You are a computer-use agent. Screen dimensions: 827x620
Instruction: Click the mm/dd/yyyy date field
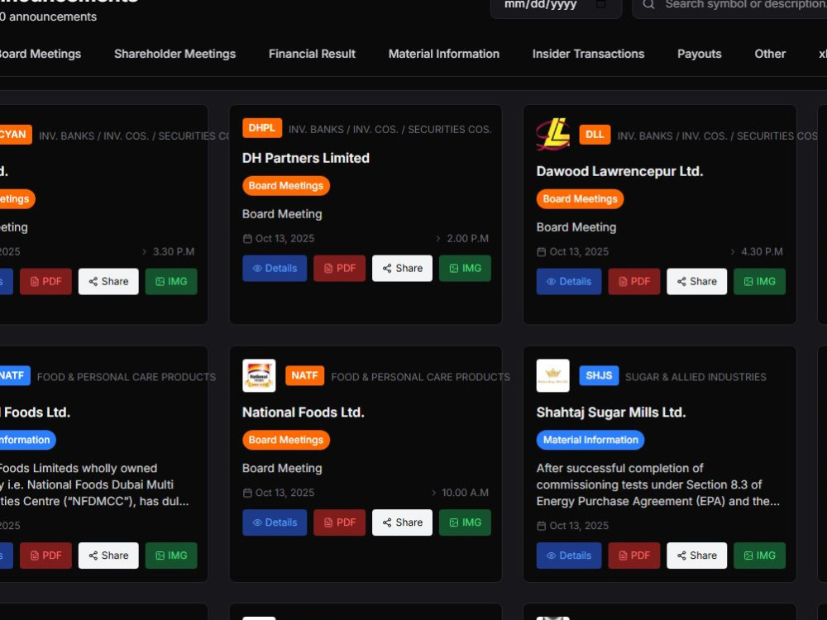[x=557, y=5]
